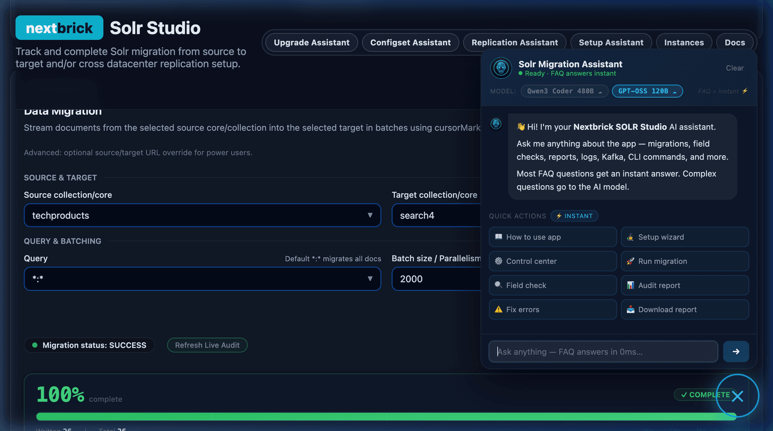Image resolution: width=773 pixels, height=431 pixels.
Task: Choose the Fix errors quick action
Action: tap(553, 309)
